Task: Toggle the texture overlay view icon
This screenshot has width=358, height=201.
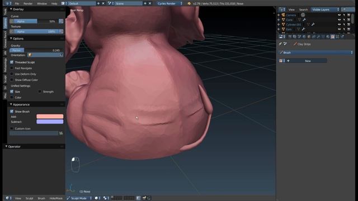Action: click(x=12, y=32)
